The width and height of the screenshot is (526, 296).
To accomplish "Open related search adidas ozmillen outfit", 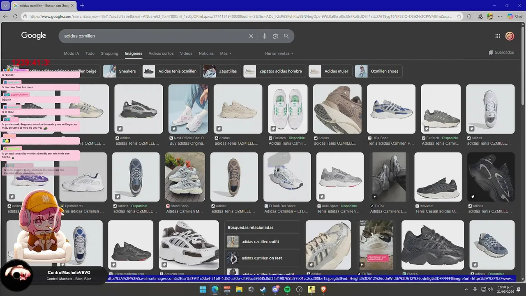I will click(262, 242).
